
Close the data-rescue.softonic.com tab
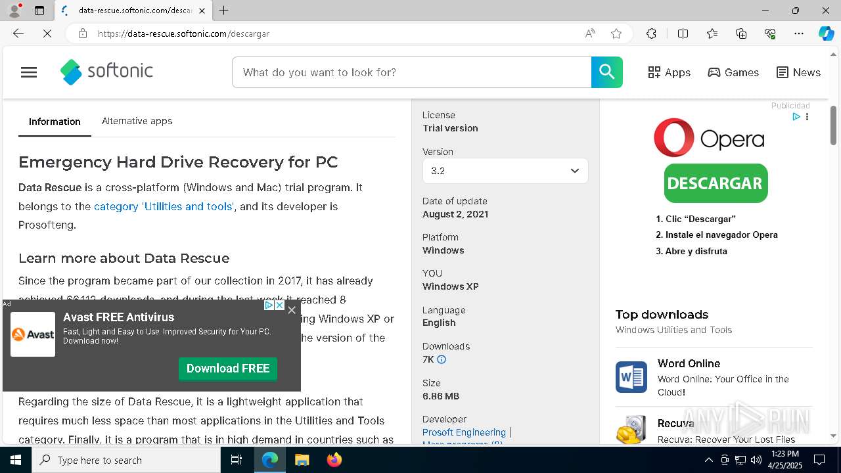[202, 11]
